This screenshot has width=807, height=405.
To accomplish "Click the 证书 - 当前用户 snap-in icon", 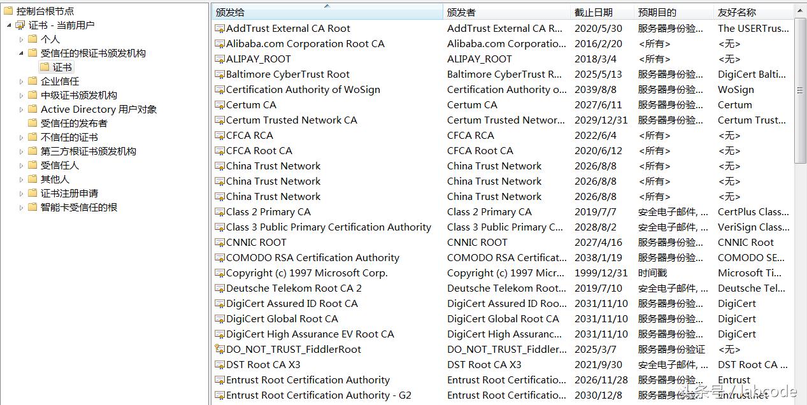I will pos(20,25).
